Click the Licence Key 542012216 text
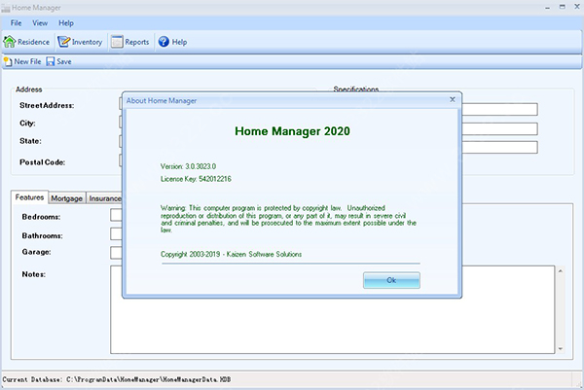The width and height of the screenshot is (584, 390). (196, 179)
